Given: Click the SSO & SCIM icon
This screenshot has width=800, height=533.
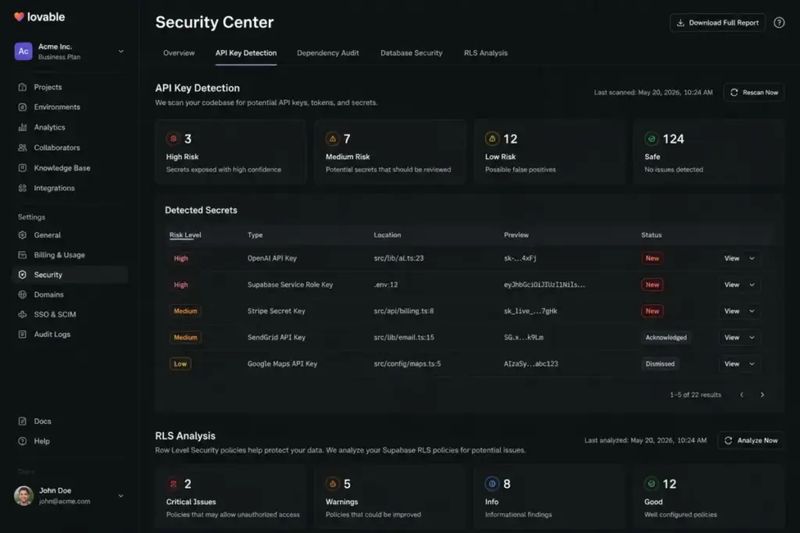Looking at the screenshot, I should point(23,314).
